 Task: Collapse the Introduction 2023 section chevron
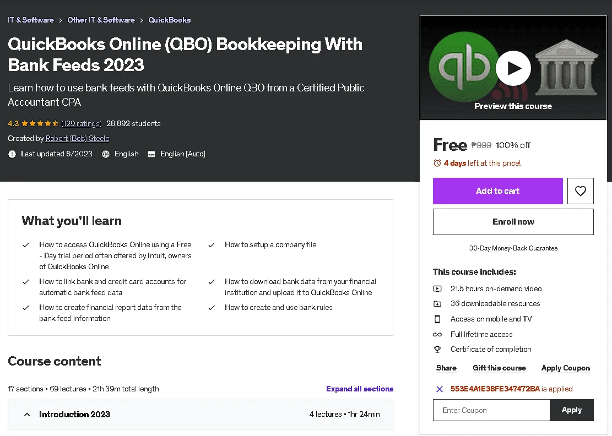27,415
